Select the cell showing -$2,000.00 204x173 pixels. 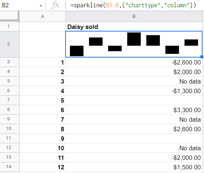(x=134, y=158)
